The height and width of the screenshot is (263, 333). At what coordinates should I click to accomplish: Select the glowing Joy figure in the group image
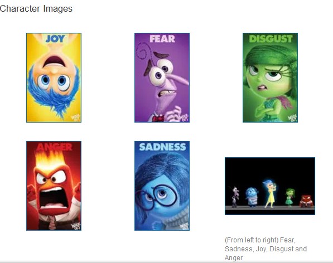(269, 194)
